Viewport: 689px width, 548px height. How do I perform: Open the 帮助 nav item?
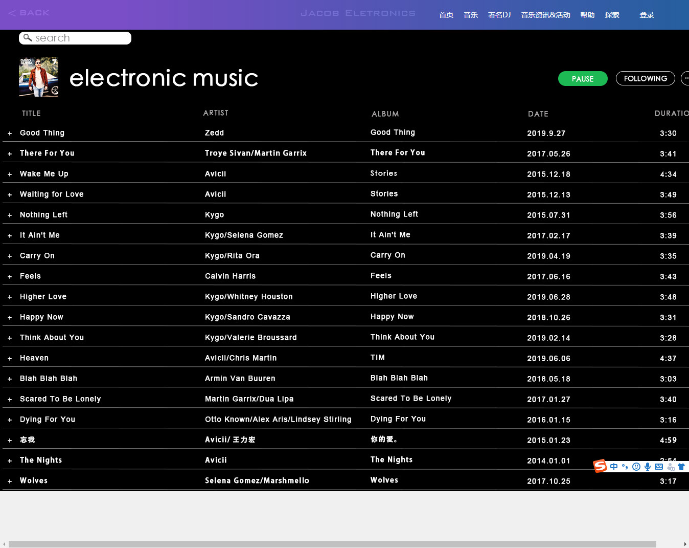click(x=587, y=15)
